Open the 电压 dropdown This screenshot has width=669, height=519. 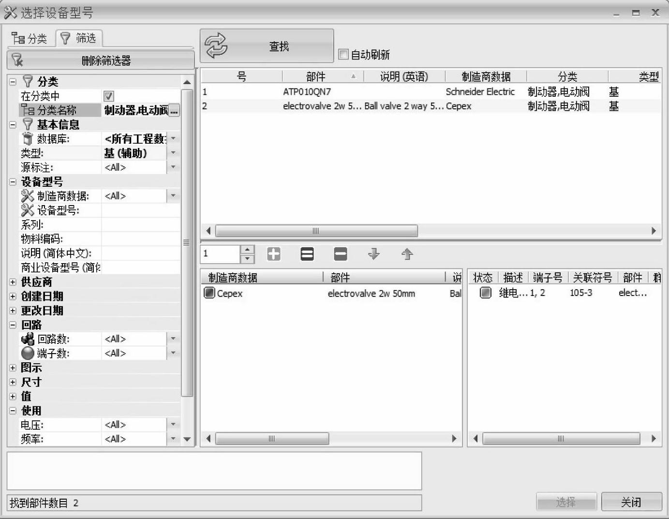pos(173,424)
